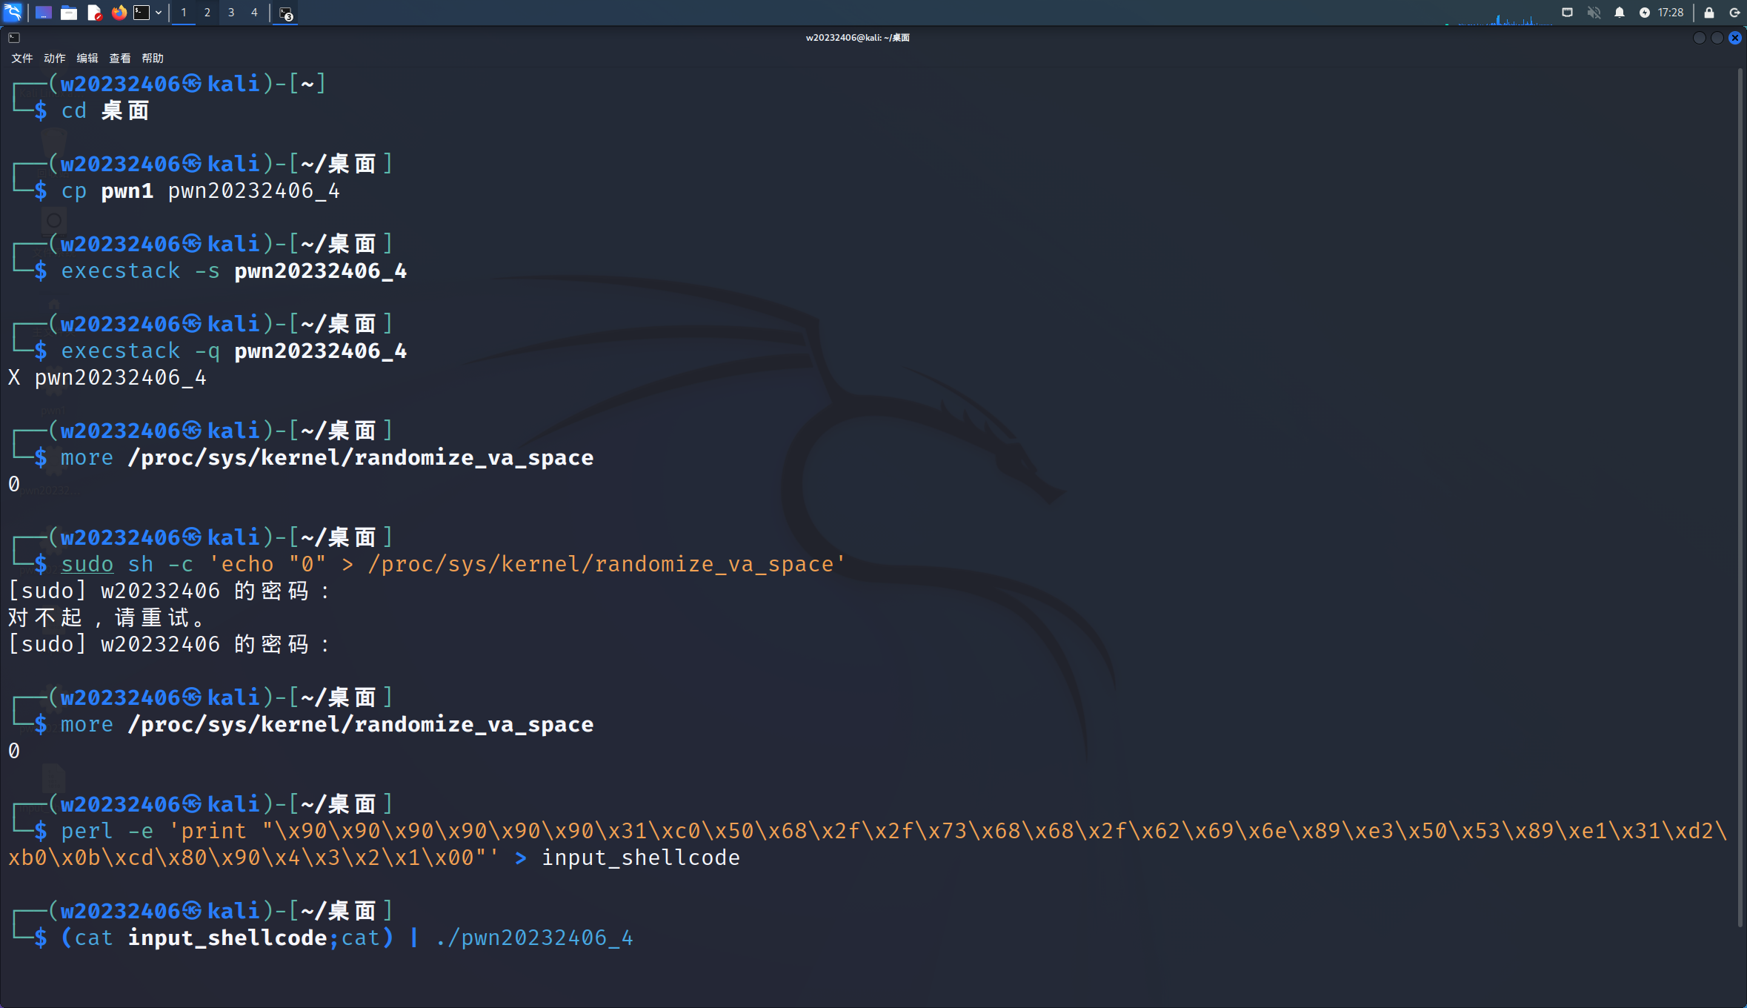Open the notifications bell icon

[1620, 13]
